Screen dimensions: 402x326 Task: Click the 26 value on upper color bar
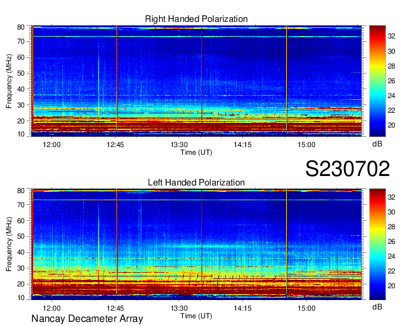(x=391, y=81)
